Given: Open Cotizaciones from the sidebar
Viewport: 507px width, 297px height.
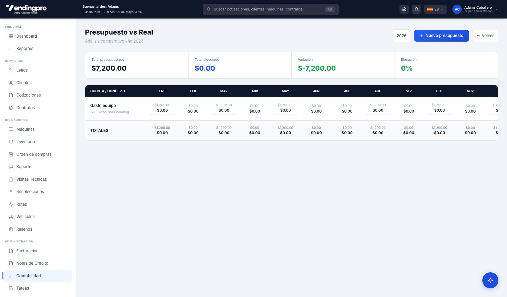Looking at the screenshot, I should point(38,95).
